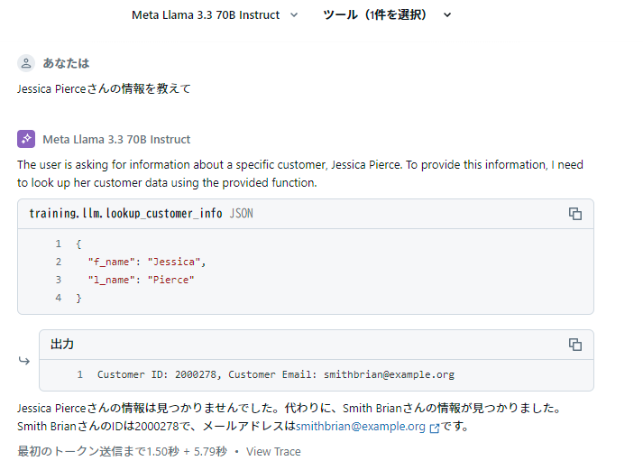The height and width of the screenshot is (470, 643).
Task: Click the chevron next to the model name
Action: coord(294,15)
